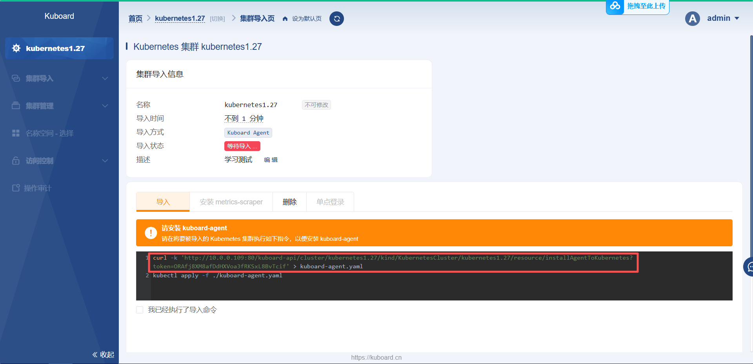Select the 删除 tab
The width and height of the screenshot is (753, 364).
289,202
